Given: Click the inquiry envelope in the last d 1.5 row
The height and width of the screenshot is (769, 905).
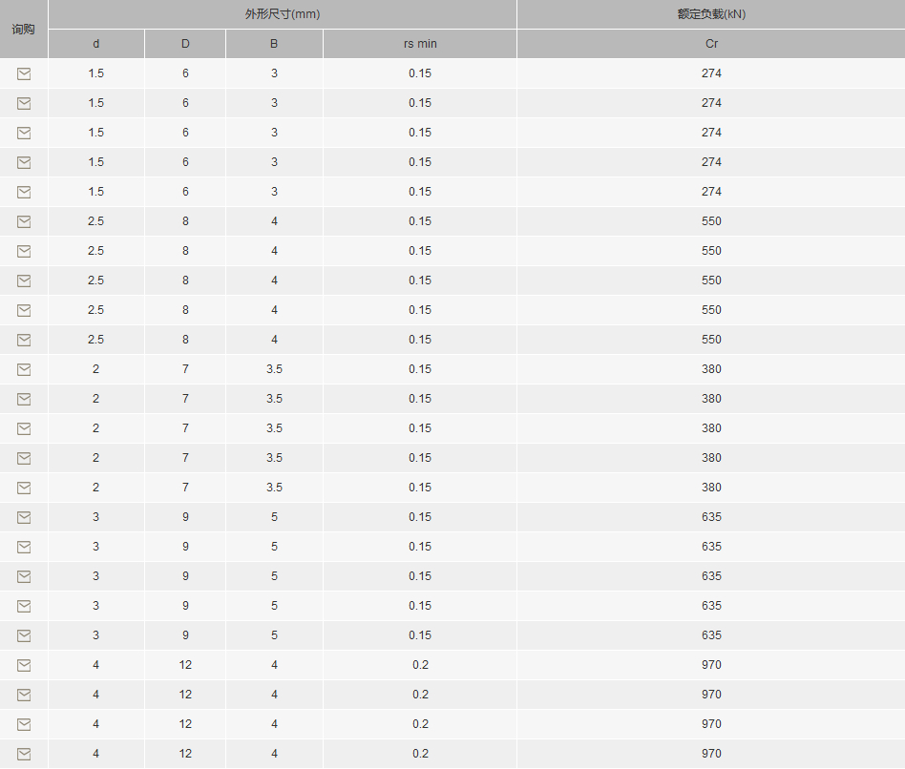Looking at the screenshot, I should click(24, 192).
